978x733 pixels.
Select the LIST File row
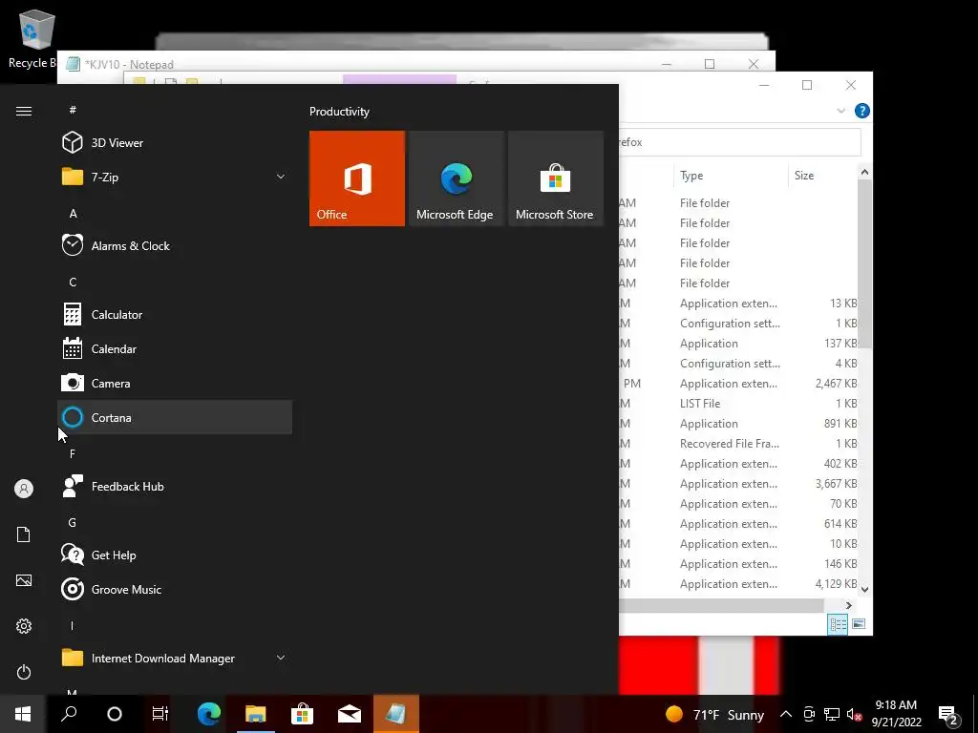tap(738, 404)
